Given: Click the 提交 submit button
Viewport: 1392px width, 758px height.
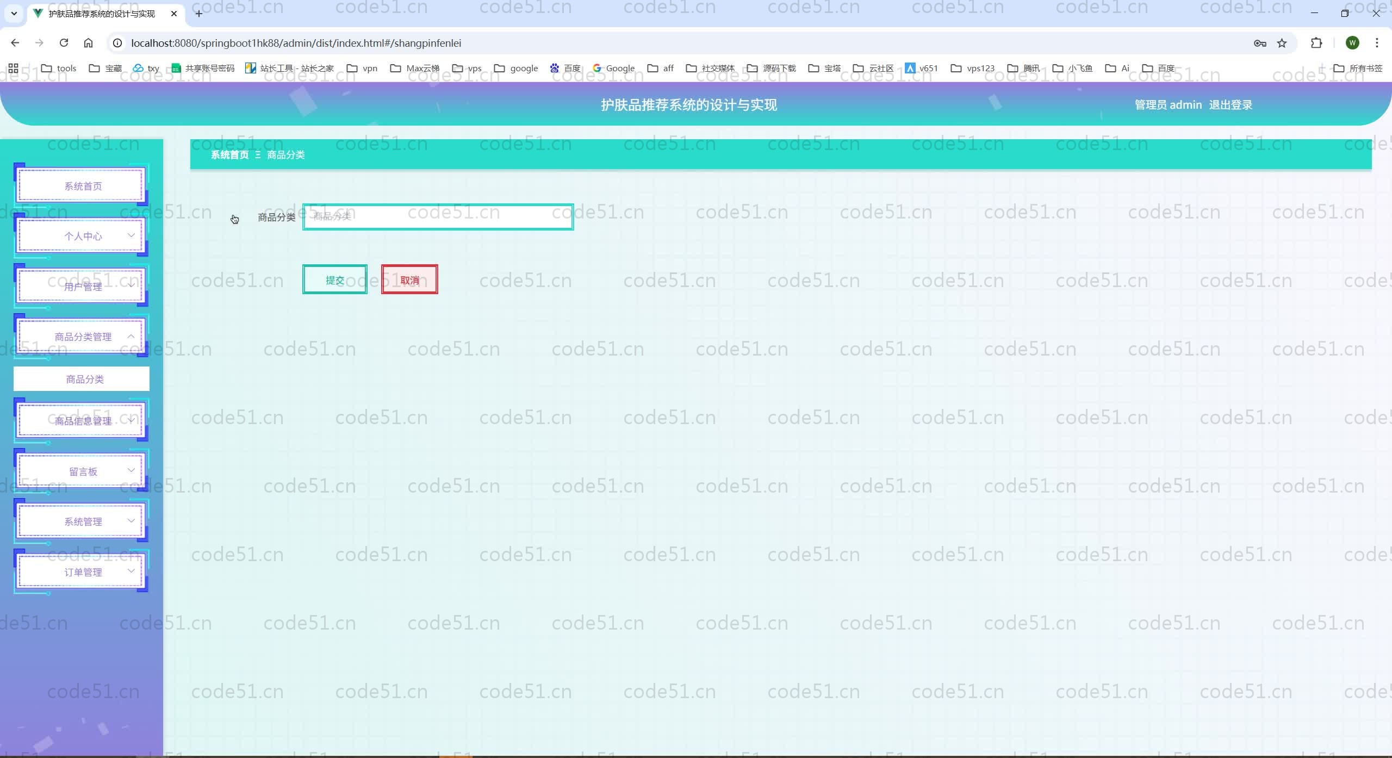Looking at the screenshot, I should click(334, 279).
